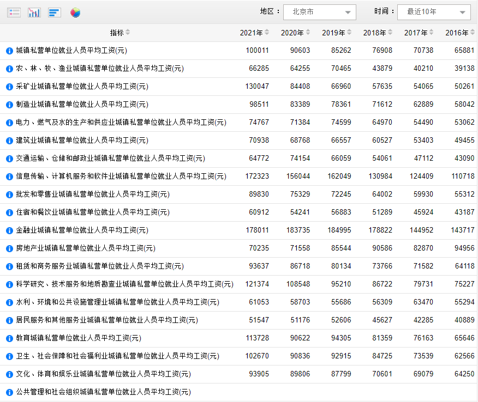Click the 2020 value 74154
This screenshot has height=402, width=478.
point(300,158)
